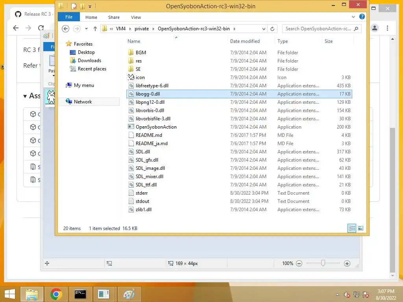
Task: Expand VM4 breadcrumb arrow
Action: (x=130, y=29)
